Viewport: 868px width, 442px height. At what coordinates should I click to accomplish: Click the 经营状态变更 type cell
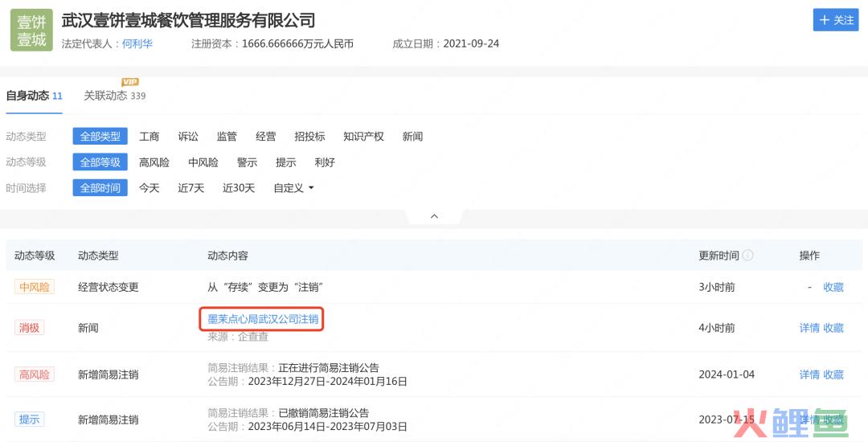[108, 287]
